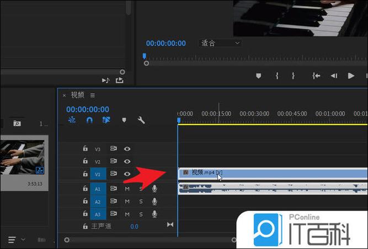
Task: Click source monitor audio-only drag icon
Action: 105,80
